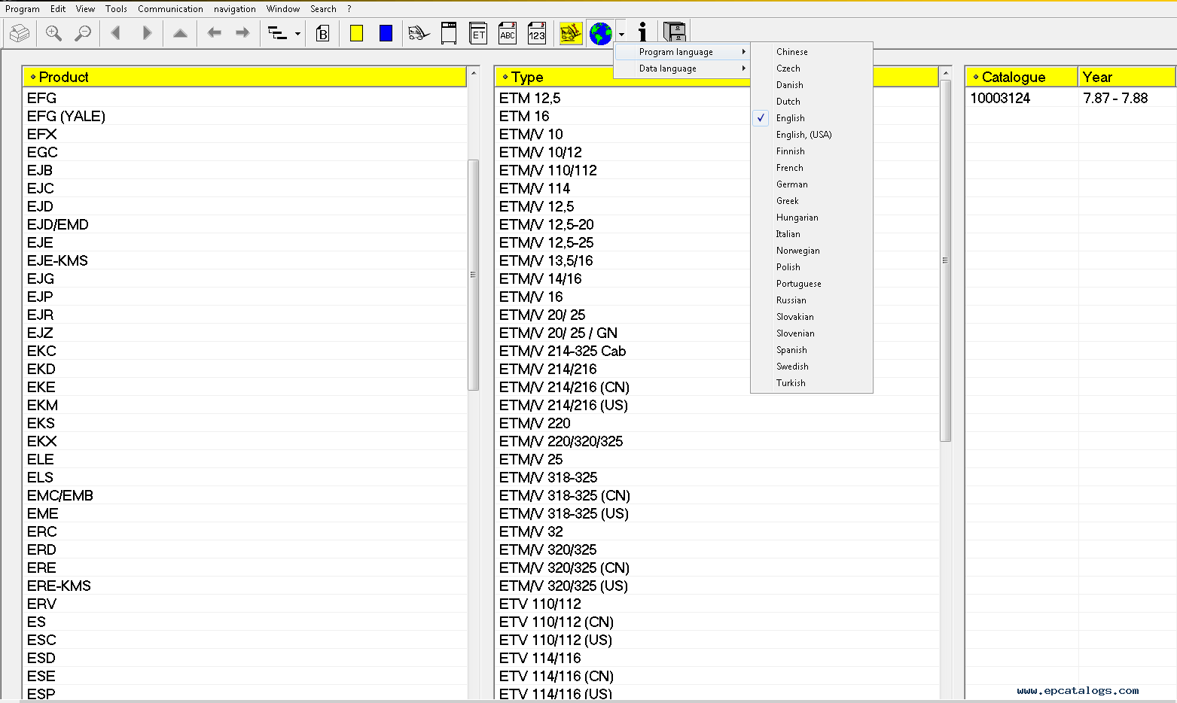Click the 123 document icon
This screenshot has height=703, width=1177.
537,34
